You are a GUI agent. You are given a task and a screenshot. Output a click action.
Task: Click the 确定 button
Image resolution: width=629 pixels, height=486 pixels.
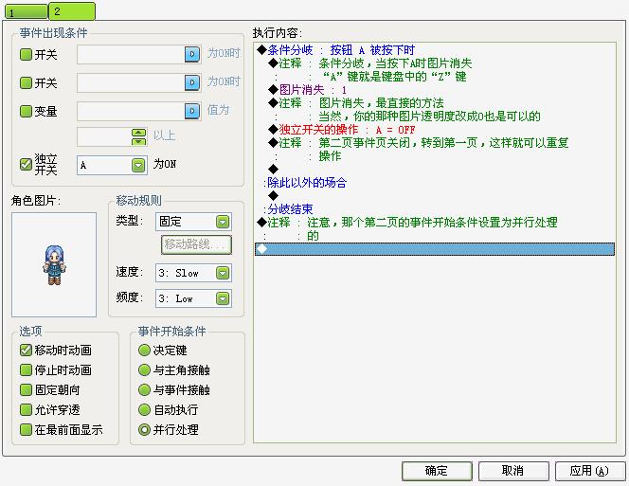click(x=437, y=471)
